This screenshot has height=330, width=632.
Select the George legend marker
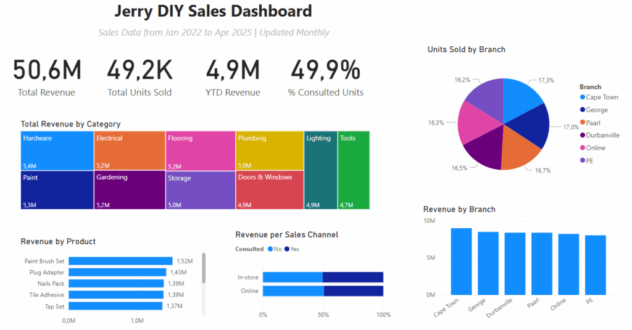583,110
